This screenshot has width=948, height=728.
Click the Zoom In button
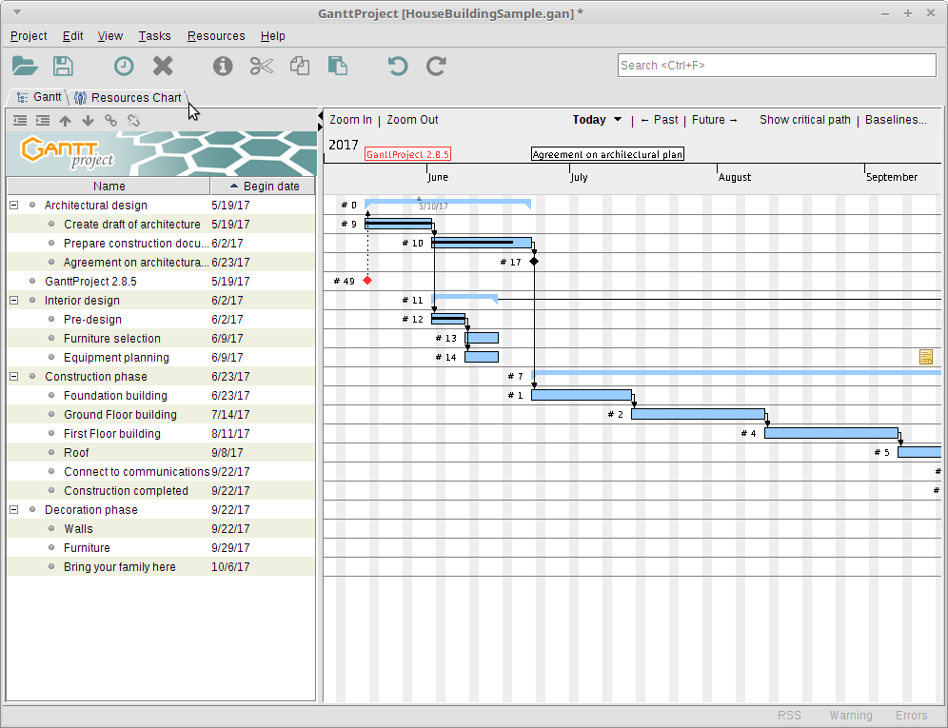pyautogui.click(x=350, y=120)
